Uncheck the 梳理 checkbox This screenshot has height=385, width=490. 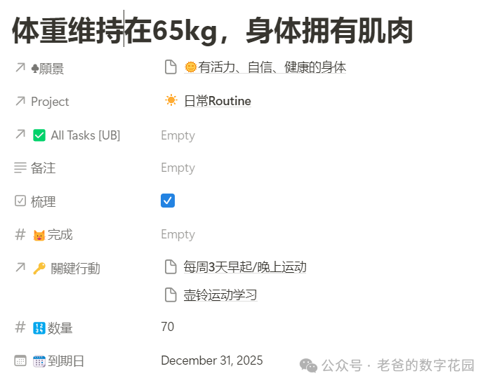pyautogui.click(x=168, y=201)
